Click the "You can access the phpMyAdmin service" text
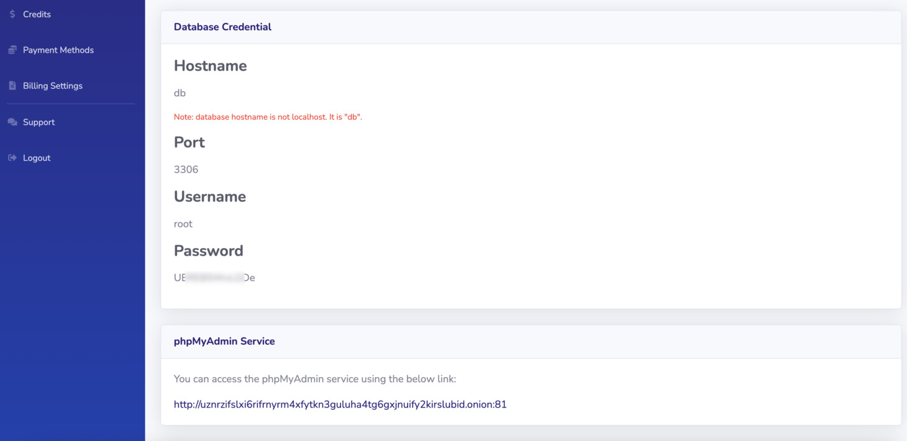This screenshot has width=907, height=441. click(315, 379)
